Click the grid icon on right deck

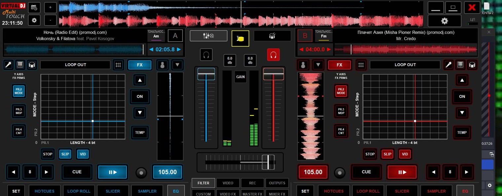point(361,65)
